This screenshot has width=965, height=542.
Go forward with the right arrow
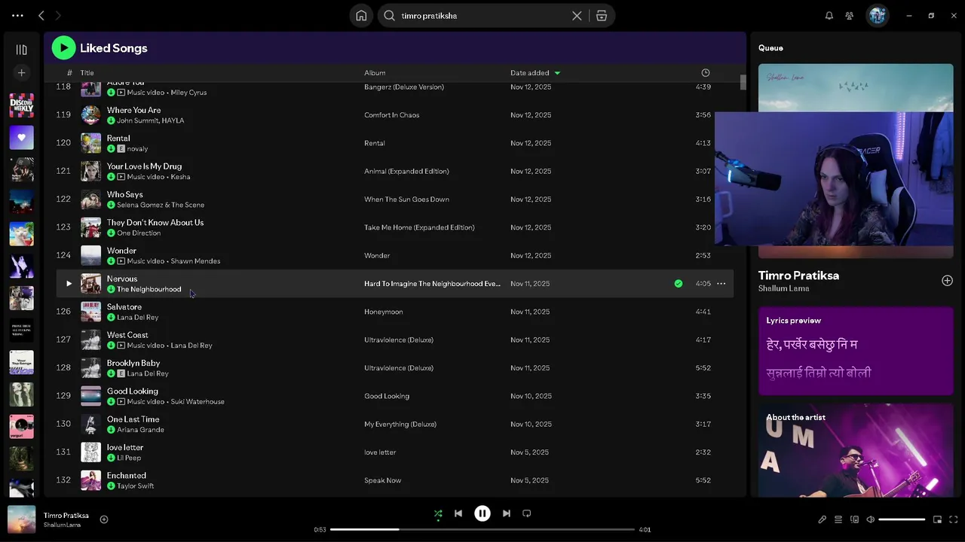(x=58, y=15)
